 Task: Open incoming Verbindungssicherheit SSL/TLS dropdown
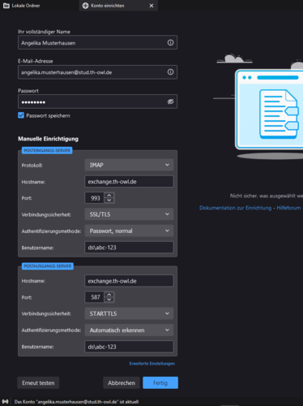coord(129,214)
